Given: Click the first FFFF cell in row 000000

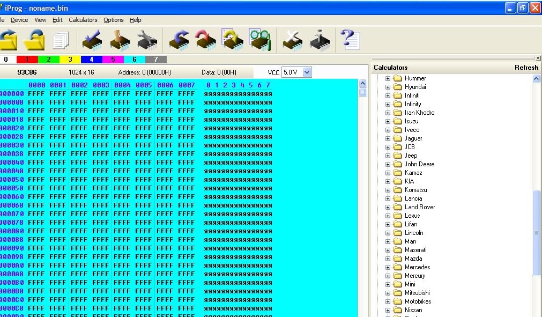Looking at the screenshot, I should coord(36,94).
